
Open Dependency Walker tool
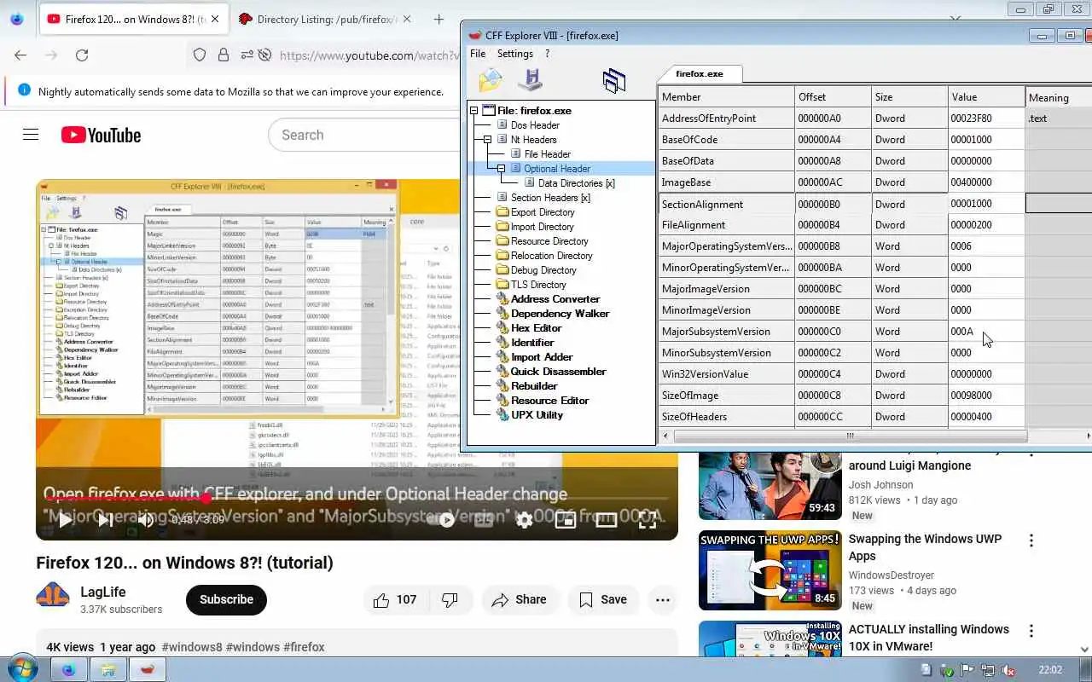(561, 314)
